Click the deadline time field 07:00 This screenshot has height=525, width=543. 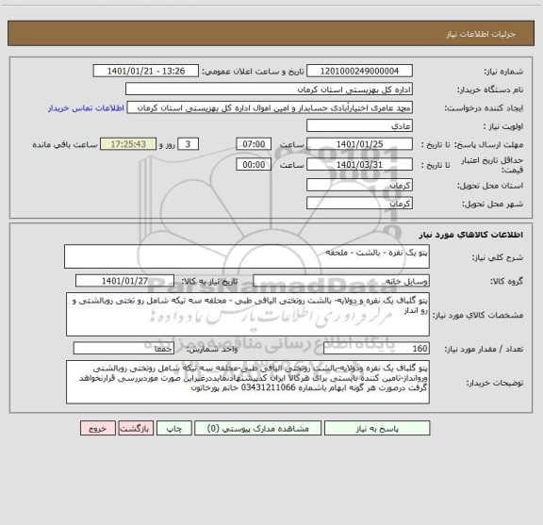(254, 144)
